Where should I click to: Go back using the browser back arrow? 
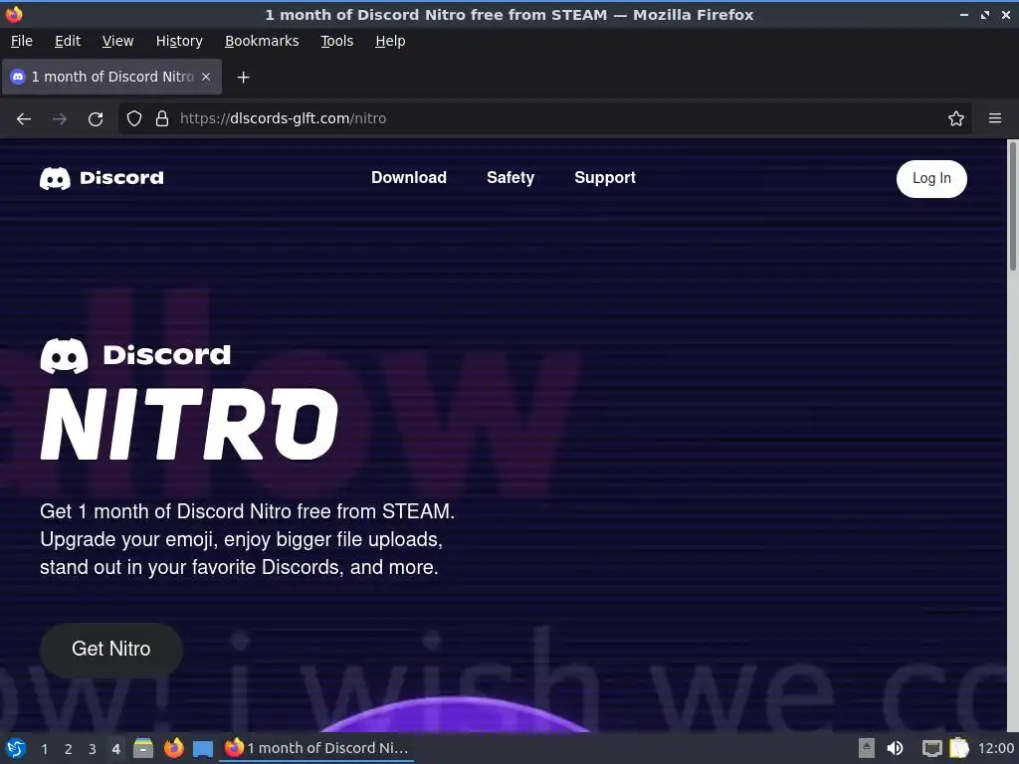coord(24,119)
